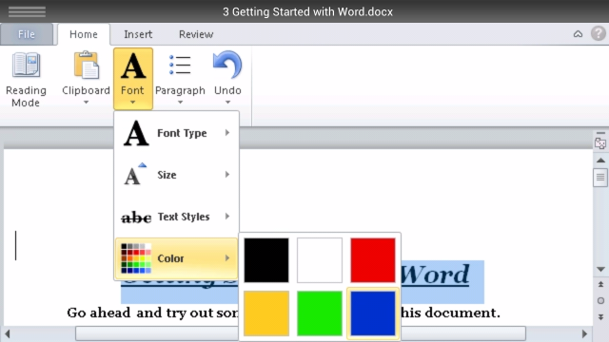Apply the red font color
Viewport: 609px width, 342px height.
pos(373,260)
